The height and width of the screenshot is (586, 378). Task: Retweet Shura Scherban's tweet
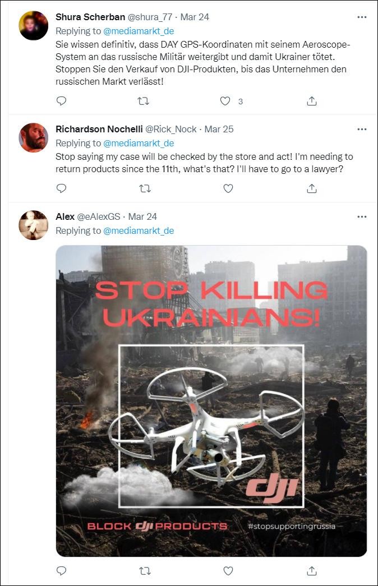[144, 101]
